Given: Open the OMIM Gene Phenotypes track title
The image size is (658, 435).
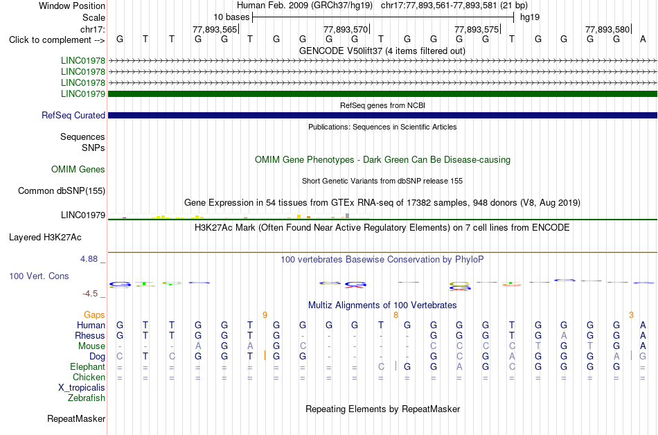Looking at the screenshot, I should point(382,160).
